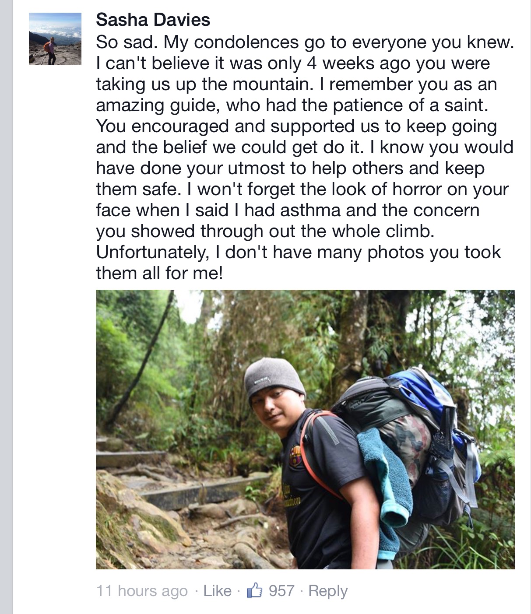Click the "So sad" opening line
531x614 pixels.
[x=127, y=42]
